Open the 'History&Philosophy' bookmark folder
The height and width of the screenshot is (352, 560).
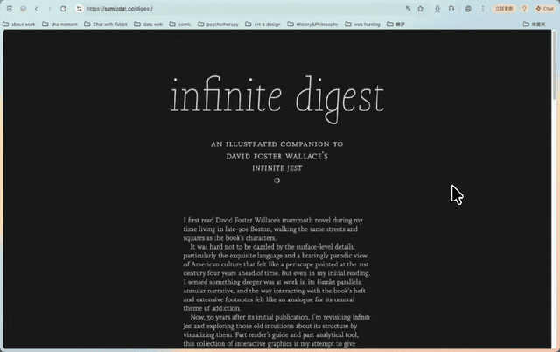pyautogui.click(x=312, y=25)
